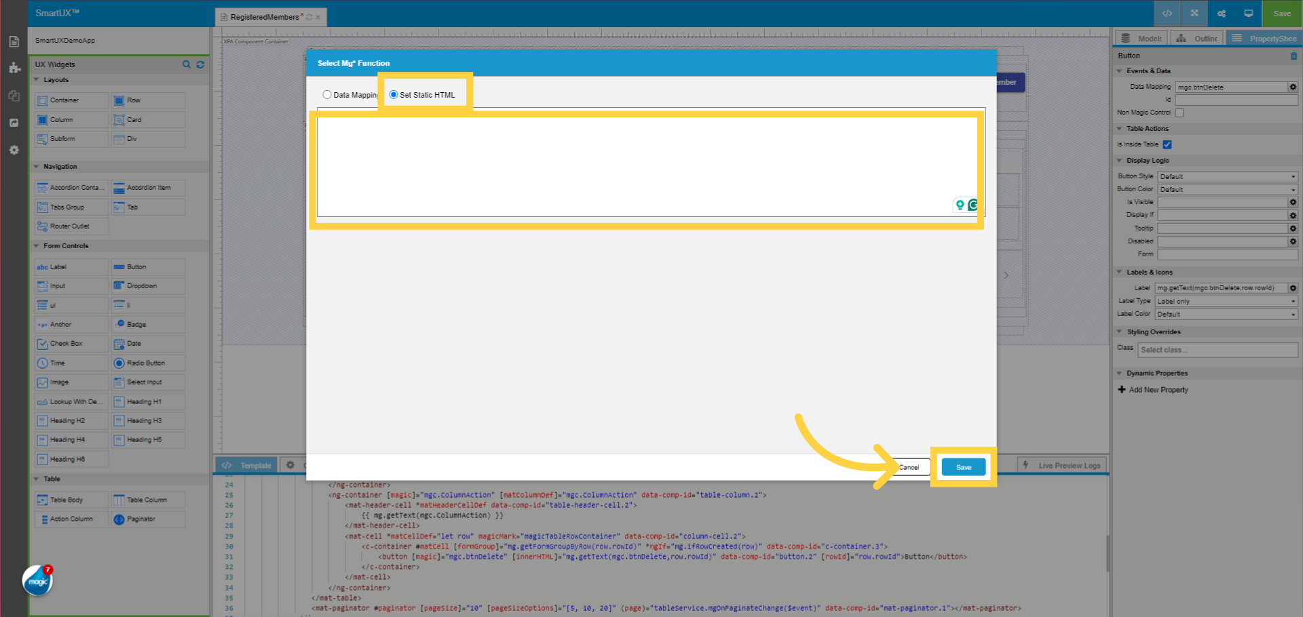Delete the Button via trash icon
1303x617 pixels.
tap(1293, 56)
